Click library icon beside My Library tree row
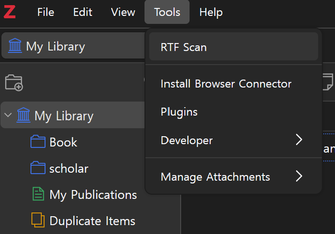 coord(23,115)
